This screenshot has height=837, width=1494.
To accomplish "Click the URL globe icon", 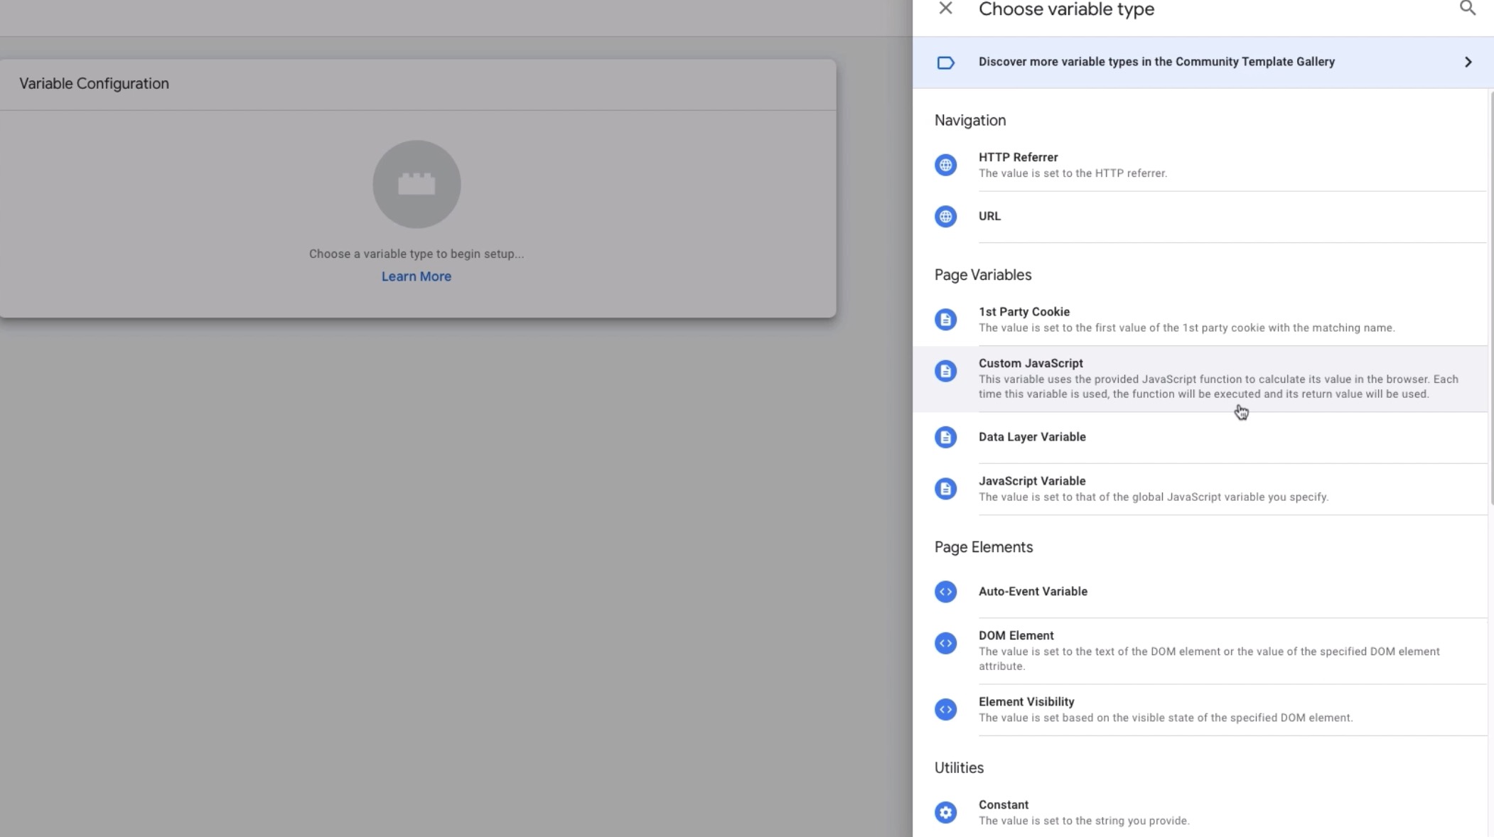I will pyautogui.click(x=945, y=216).
